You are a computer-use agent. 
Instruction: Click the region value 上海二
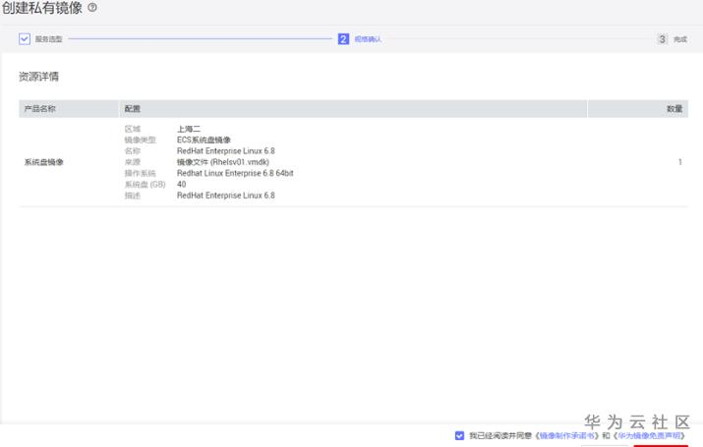point(189,129)
